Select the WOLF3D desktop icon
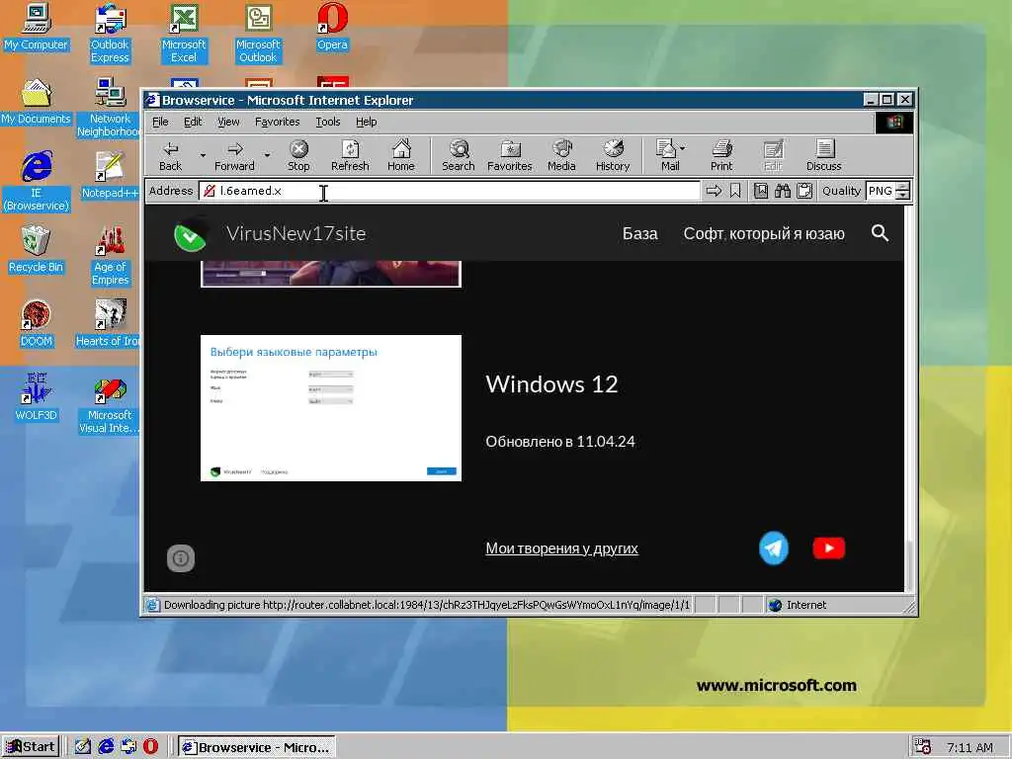Screen dimensions: 1012x759 pos(36,397)
